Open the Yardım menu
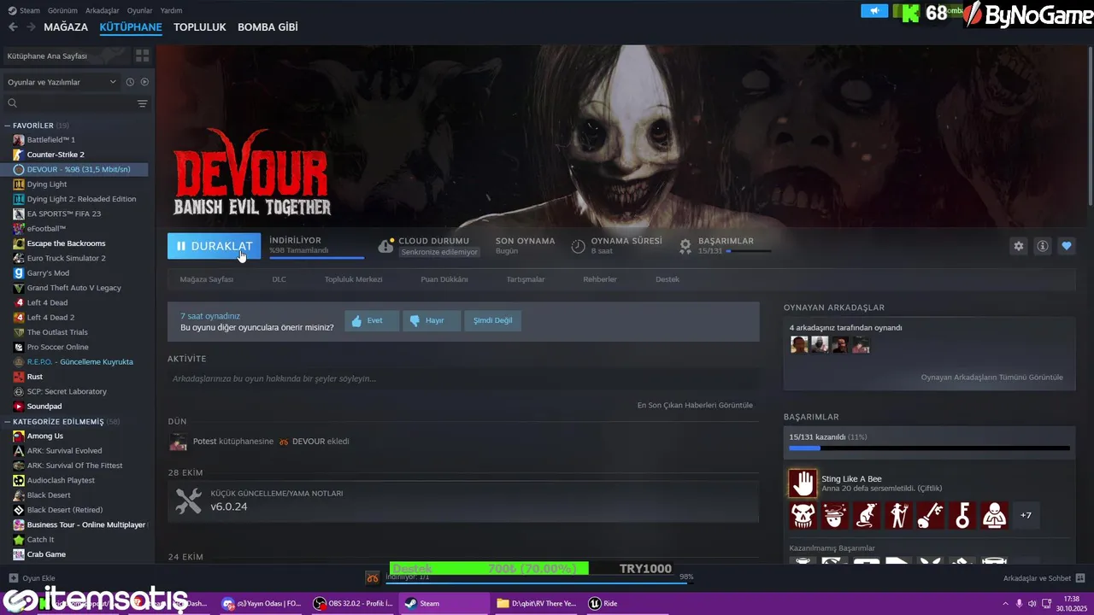The height and width of the screenshot is (615, 1094). pyautogui.click(x=171, y=10)
